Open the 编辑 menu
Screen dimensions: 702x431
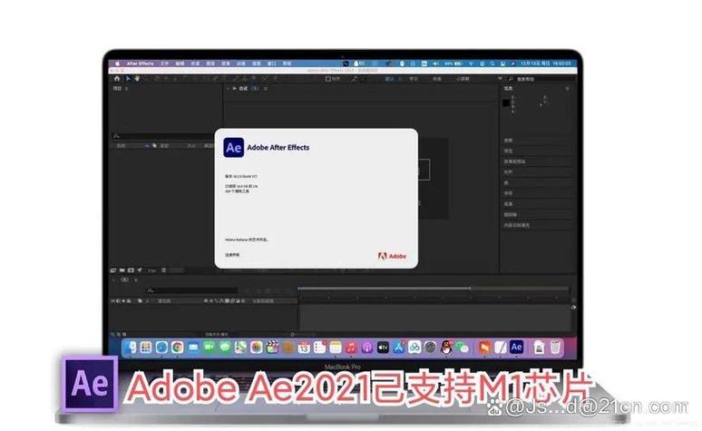click(180, 64)
